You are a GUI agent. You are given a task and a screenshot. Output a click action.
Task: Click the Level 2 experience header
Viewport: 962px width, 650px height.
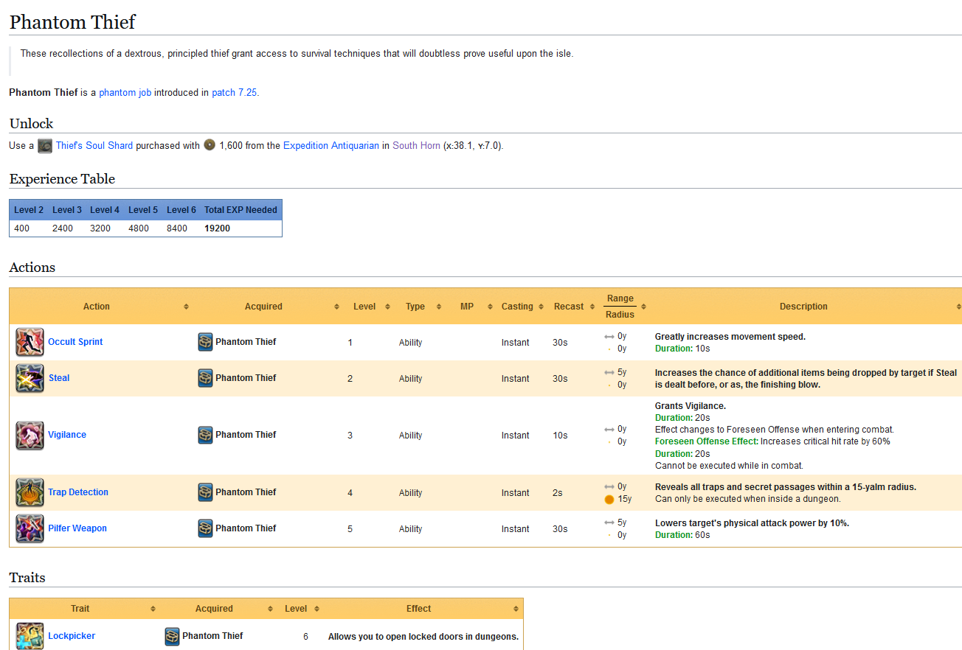(29, 210)
